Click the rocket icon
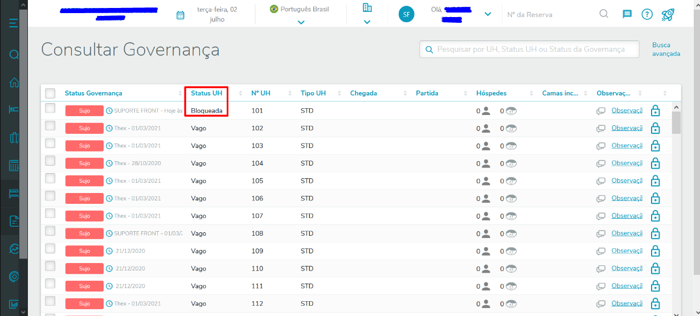This screenshot has width=700, height=316. 668,15
